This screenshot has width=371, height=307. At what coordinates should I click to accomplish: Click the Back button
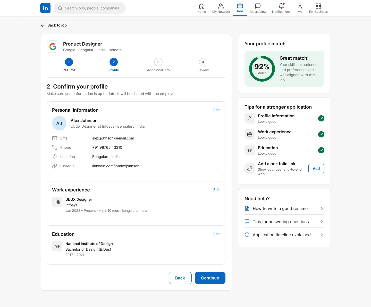180,278
